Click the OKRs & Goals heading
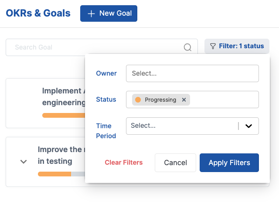This screenshot has height=209, width=279. 38,13
